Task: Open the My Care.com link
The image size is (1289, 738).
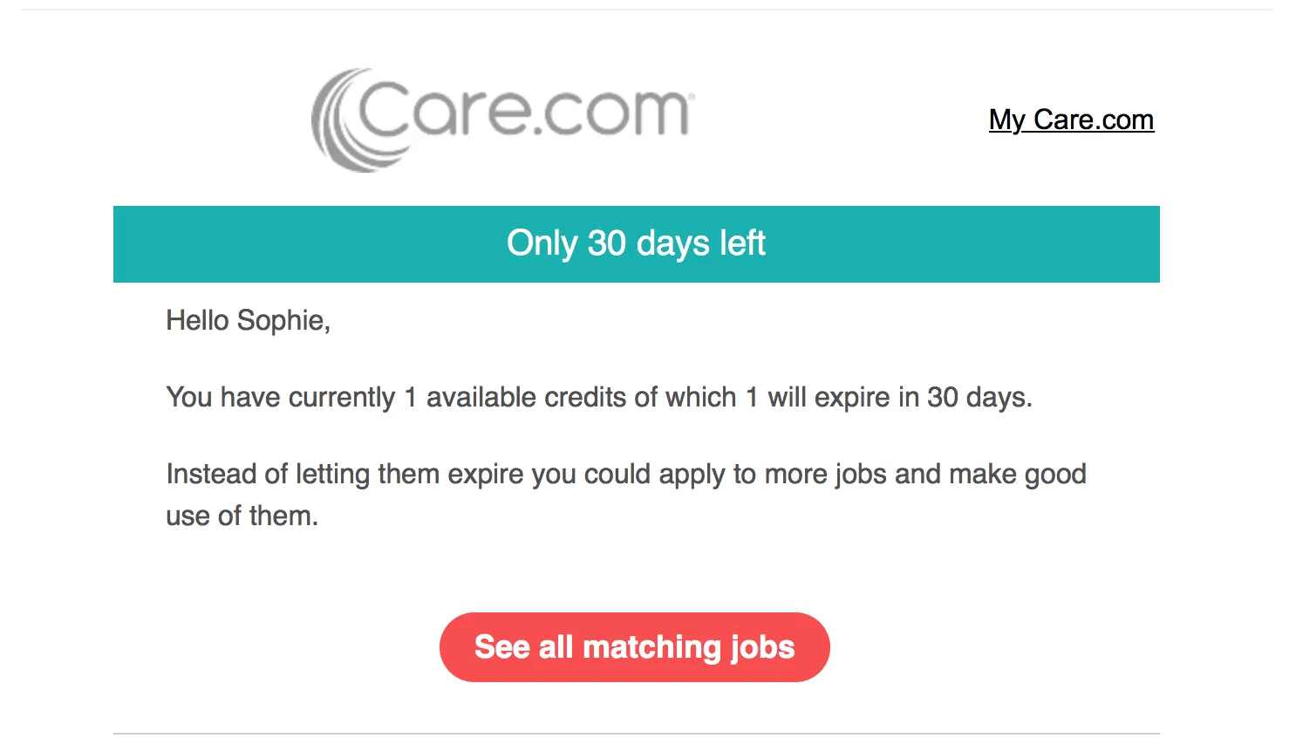Action: [1071, 120]
